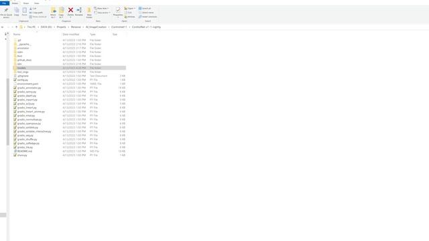Open the New item dropdown

tap(101, 9)
